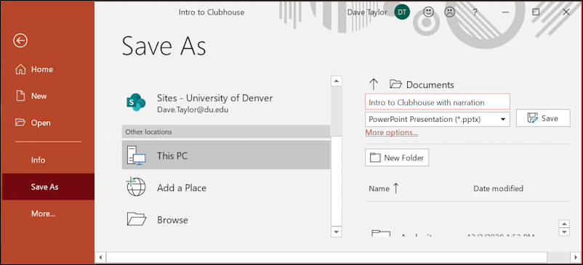Open the Info page
The image size is (583, 265).
(x=38, y=160)
